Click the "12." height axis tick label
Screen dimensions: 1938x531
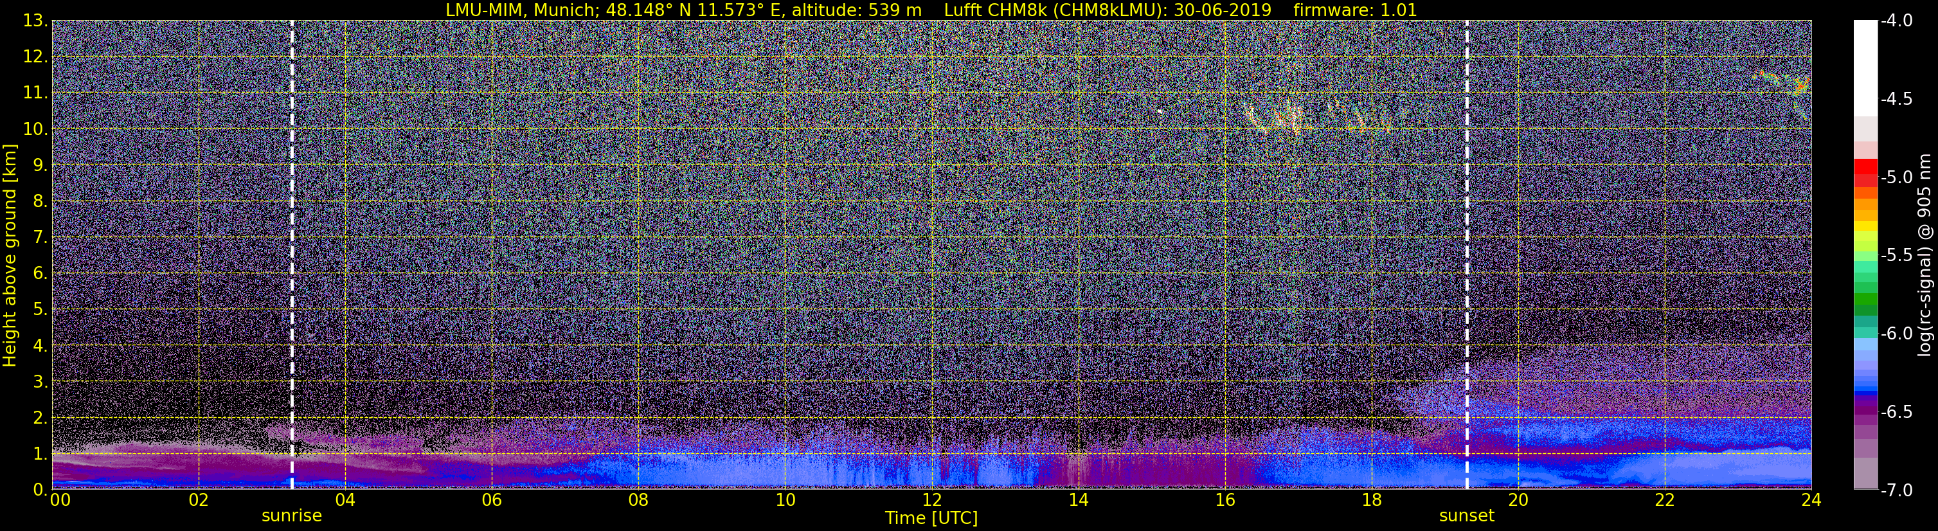(x=35, y=57)
